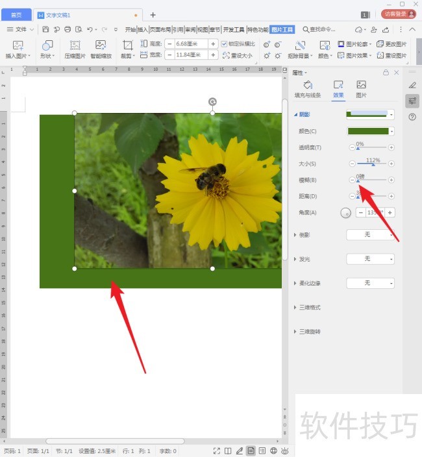Expand the 3D Format (三维格式) section

(295, 307)
